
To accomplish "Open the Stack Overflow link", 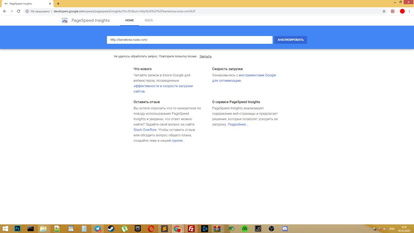I will pyautogui.click(x=145, y=130).
